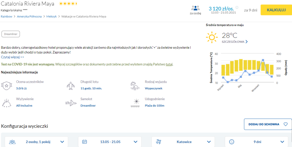The height and width of the screenshot is (147, 292).
Task: Click the SZCZEGÓŁOWA weather details link
Action: 235,42
